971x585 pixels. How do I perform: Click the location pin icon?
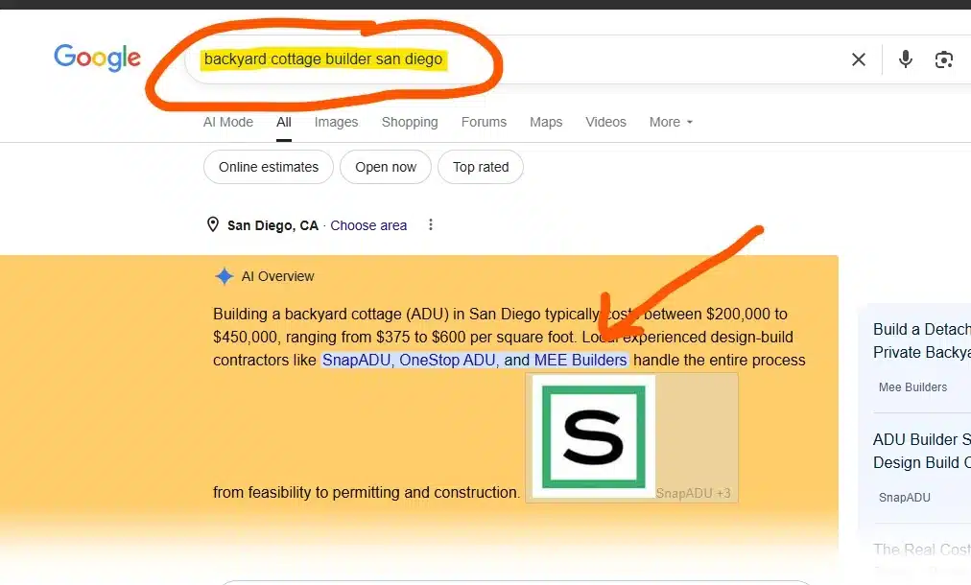pos(212,224)
